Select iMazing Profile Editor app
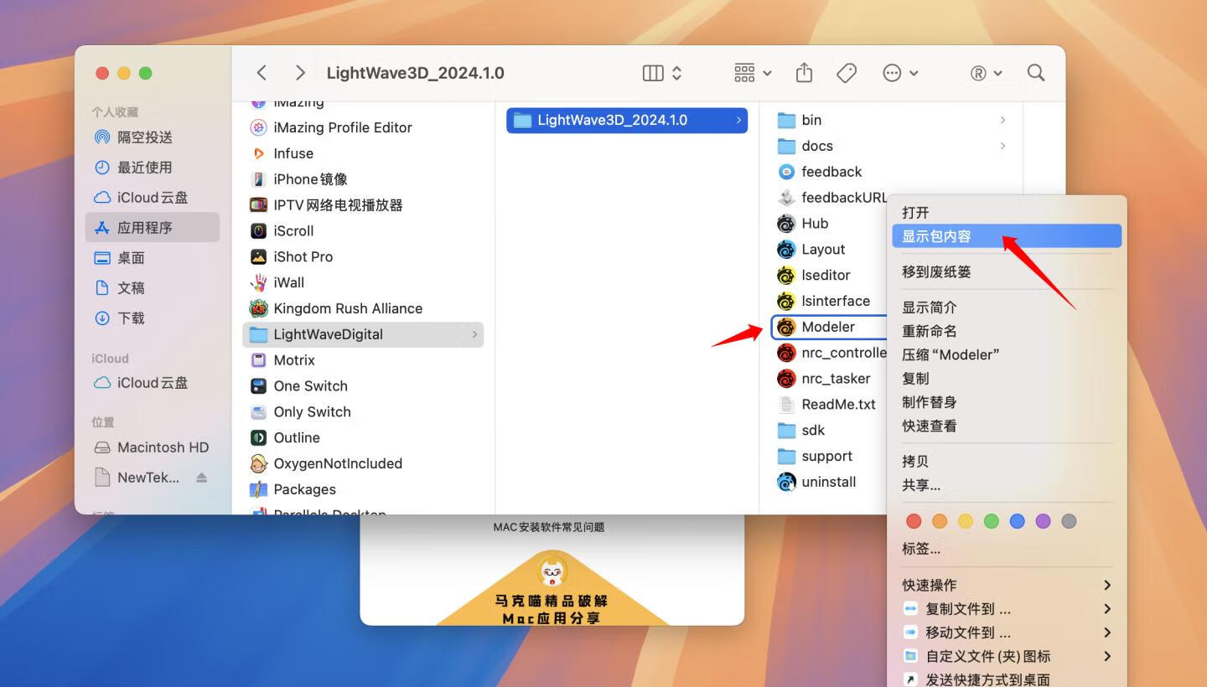1207x687 pixels. [363, 127]
